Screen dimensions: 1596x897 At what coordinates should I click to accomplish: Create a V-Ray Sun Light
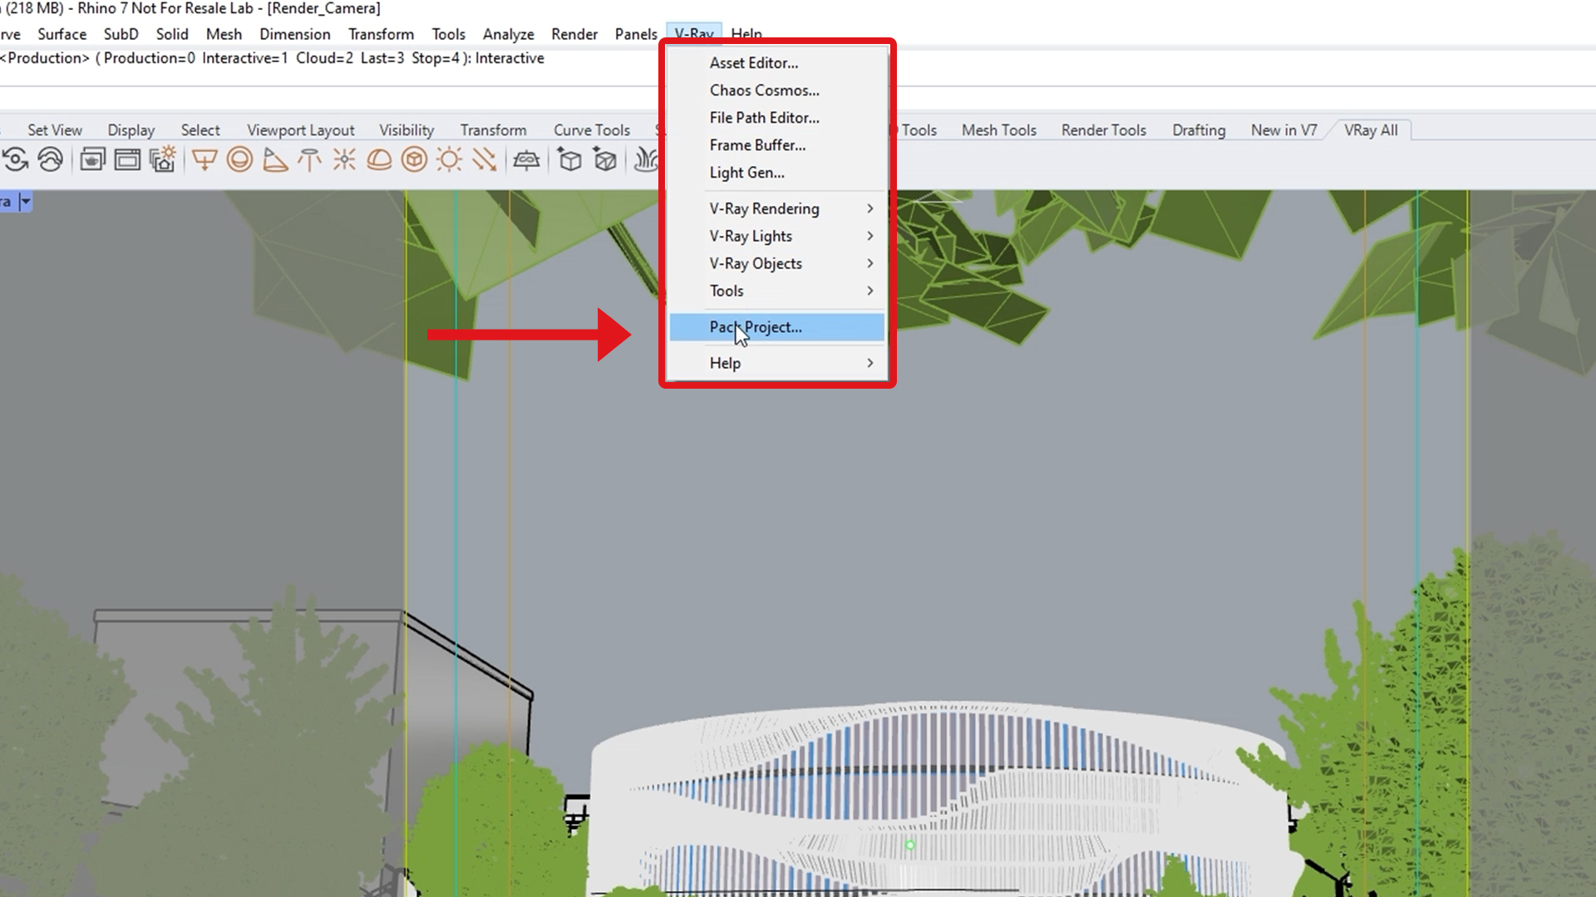(x=449, y=159)
